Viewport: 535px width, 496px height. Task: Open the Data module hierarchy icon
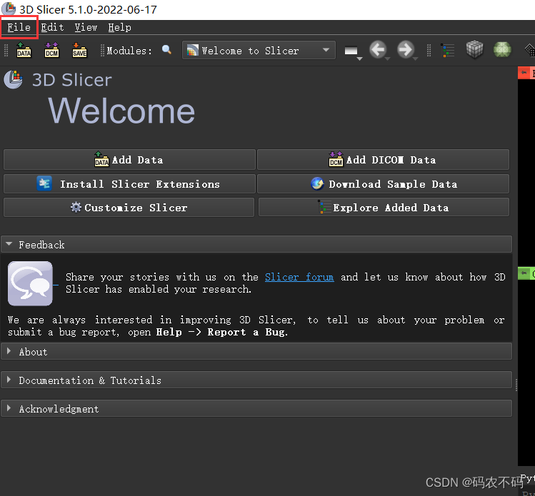[x=448, y=51]
